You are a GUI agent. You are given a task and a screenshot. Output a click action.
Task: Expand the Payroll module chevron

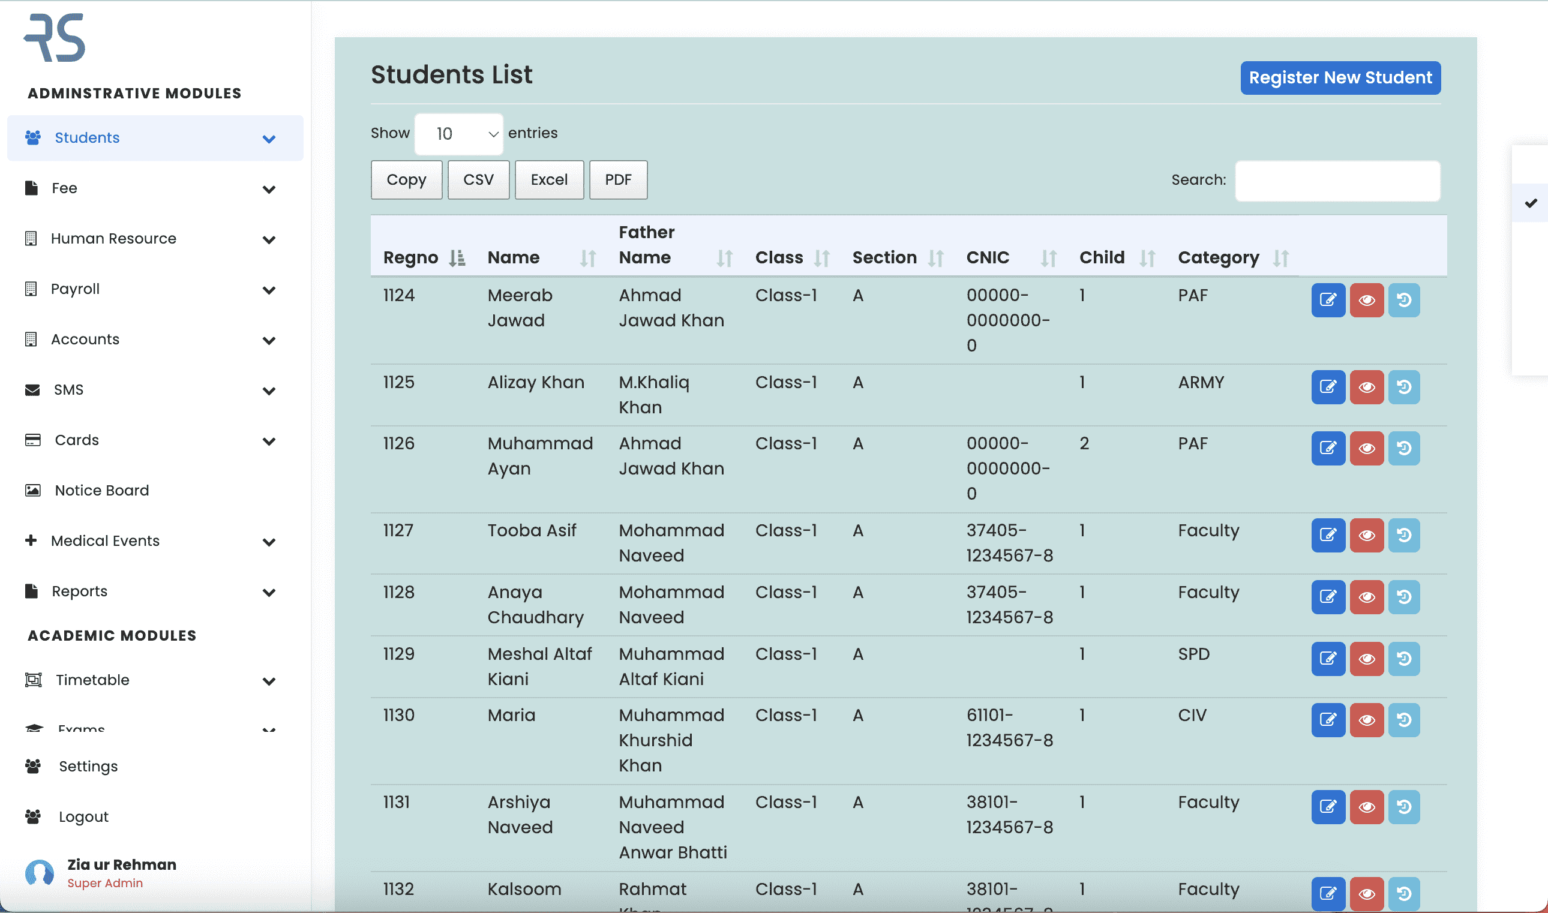pos(269,290)
